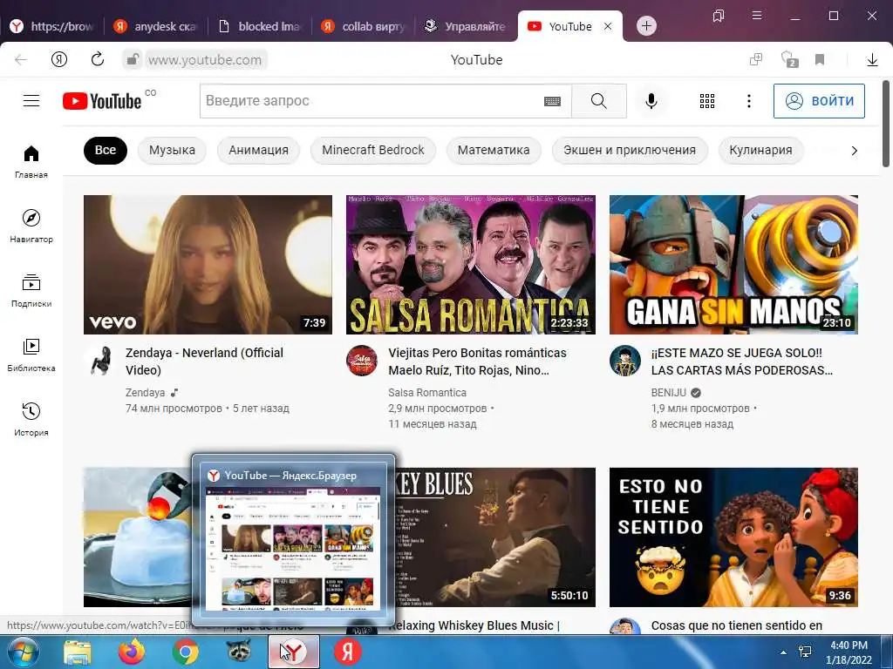
Task: Open the Zendaya Neverland video thumbnail
Action: tap(208, 265)
